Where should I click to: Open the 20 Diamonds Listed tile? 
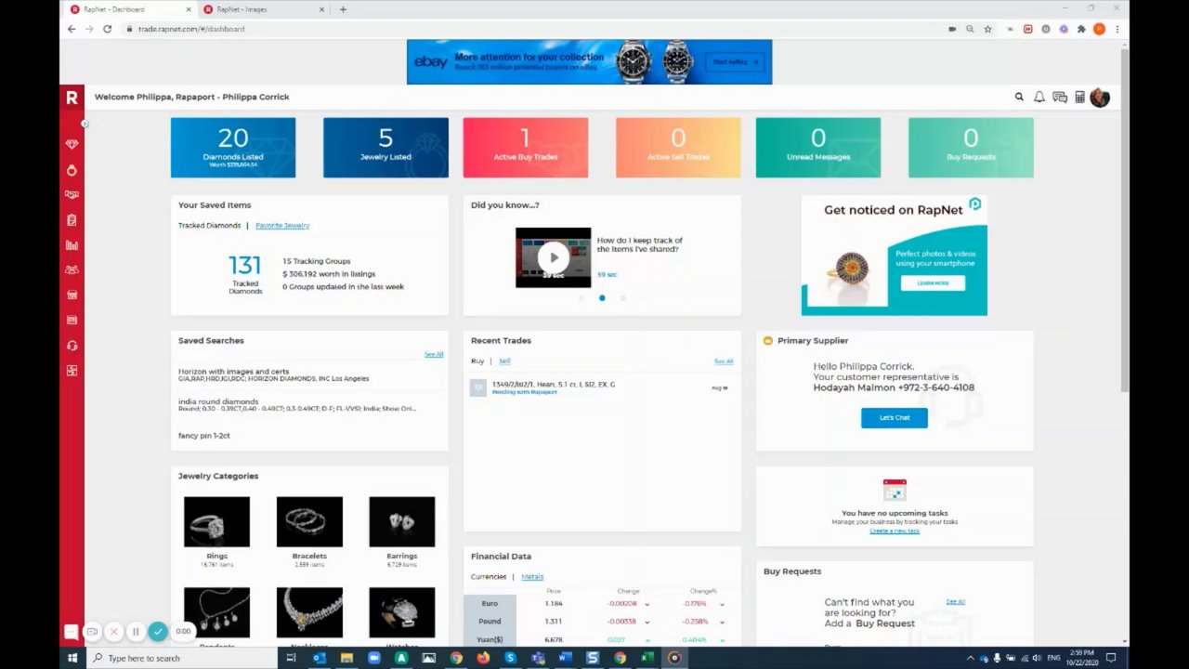(x=233, y=147)
